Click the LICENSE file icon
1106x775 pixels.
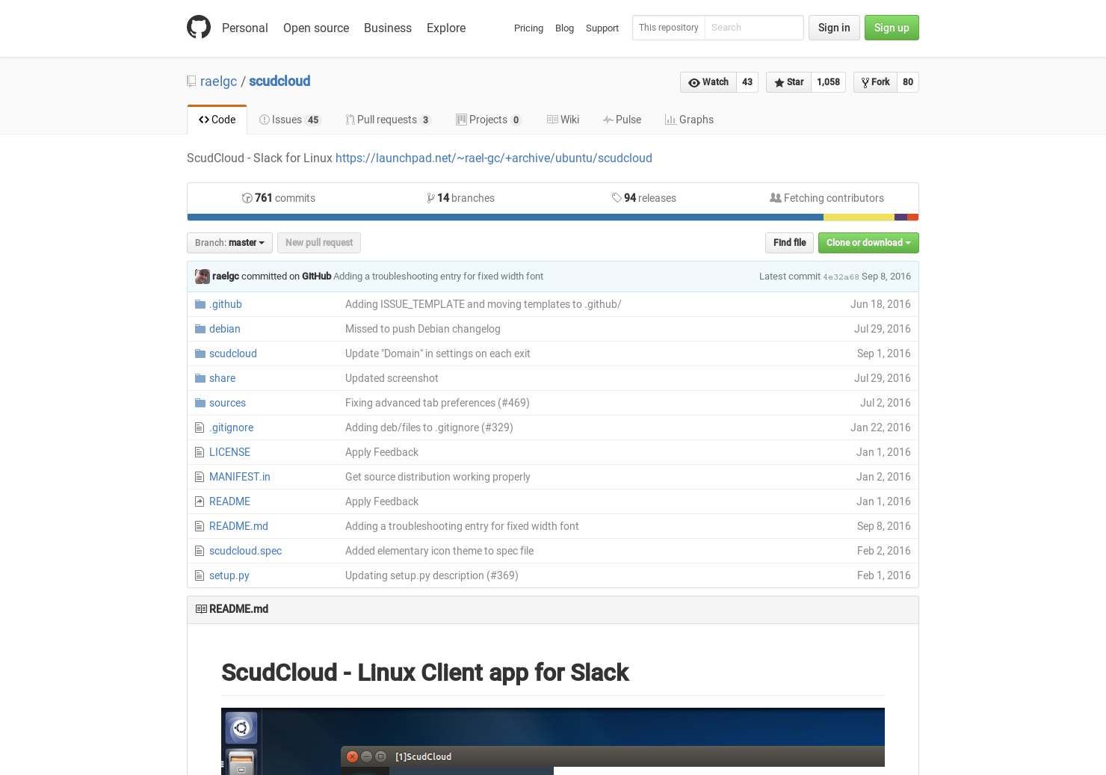click(x=199, y=451)
